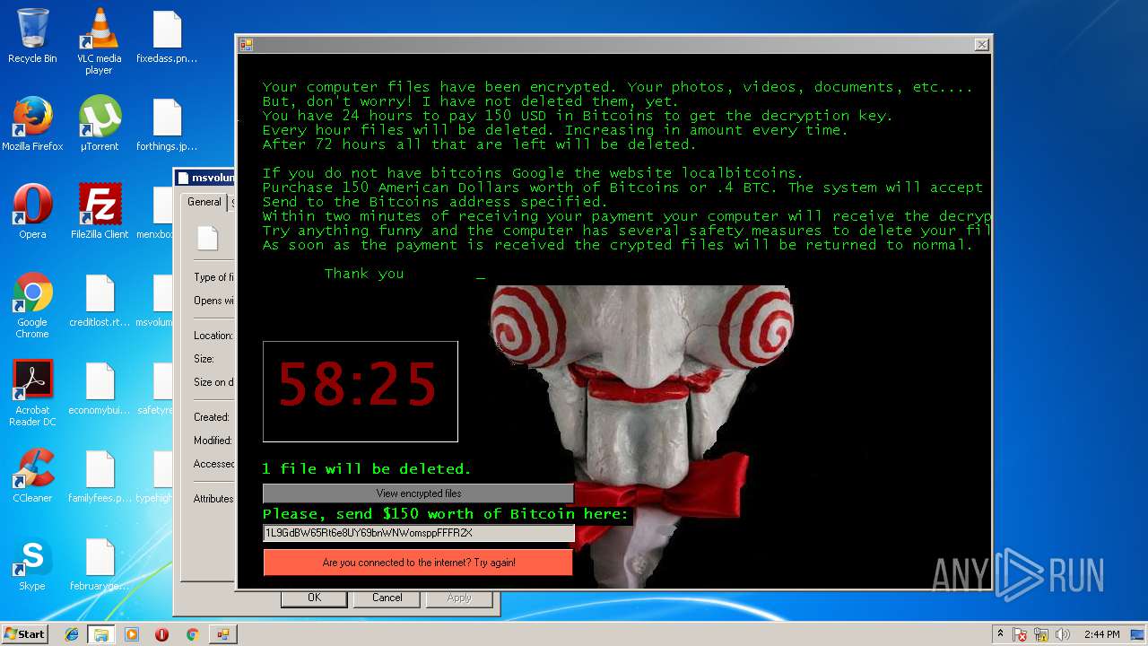The image size is (1148, 646).
Task: Click the countdown timer 58:25
Action: (x=360, y=391)
